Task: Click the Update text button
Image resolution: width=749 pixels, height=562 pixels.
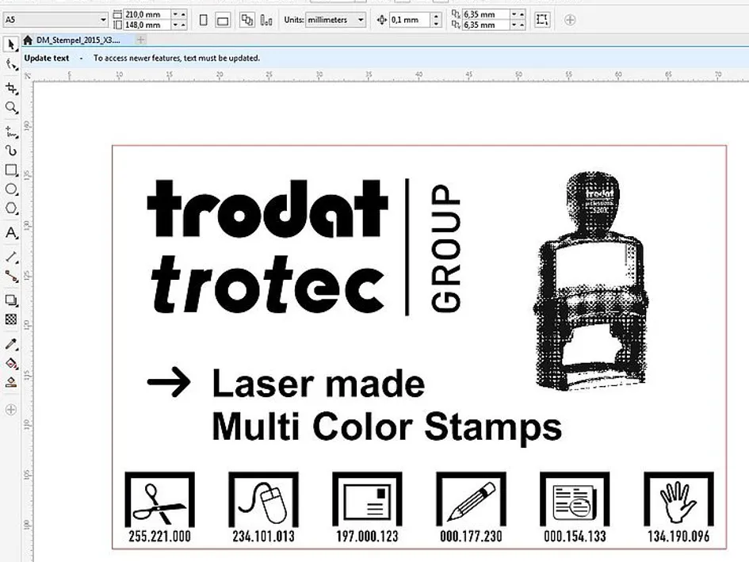Action: 46,59
